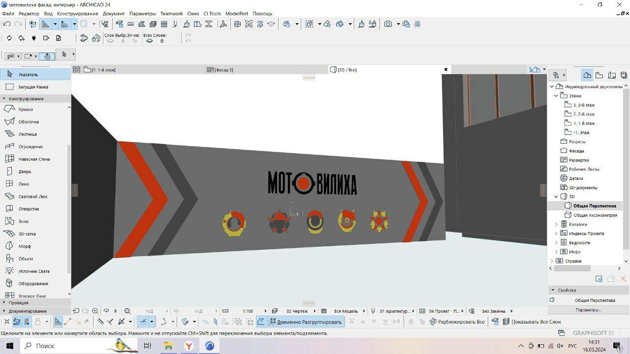Viewport: 630px width, 354px height.
Task: Open File Explorer from the taskbar
Action: point(168,346)
